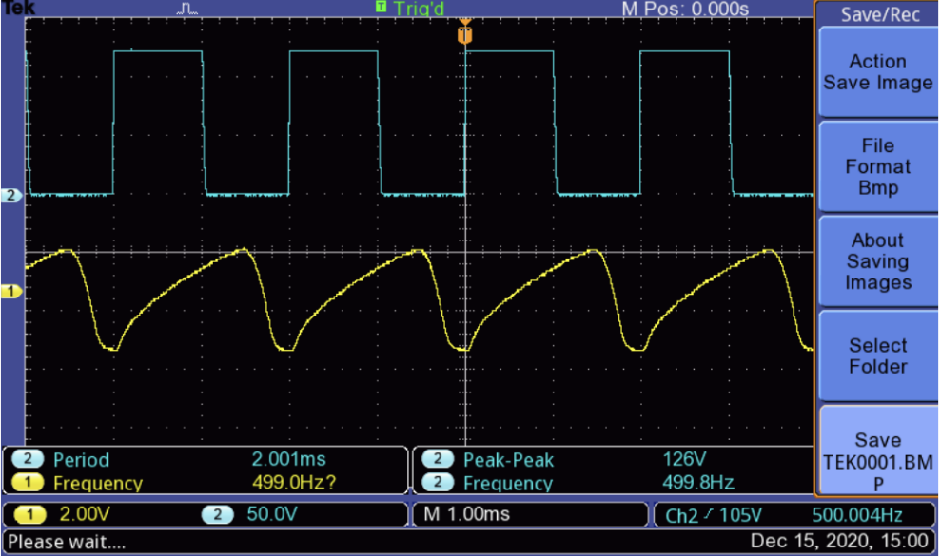Image resolution: width=941 pixels, height=556 pixels.
Task: Click the Please wait.... status message
Action: point(67,542)
